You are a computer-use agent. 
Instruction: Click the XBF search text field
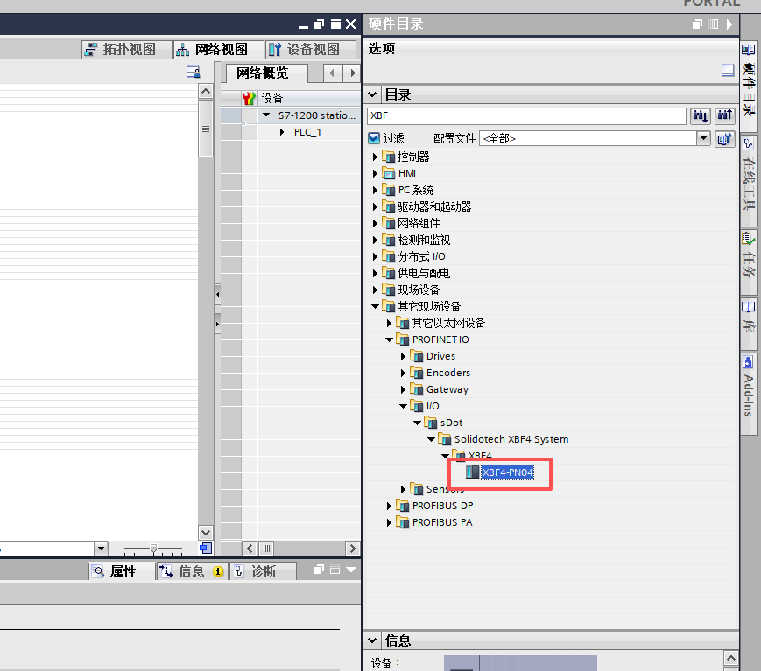526,115
